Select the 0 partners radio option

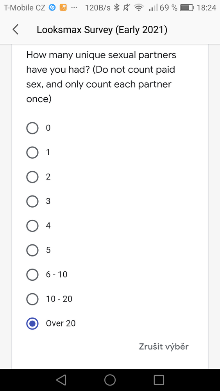point(32,128)
